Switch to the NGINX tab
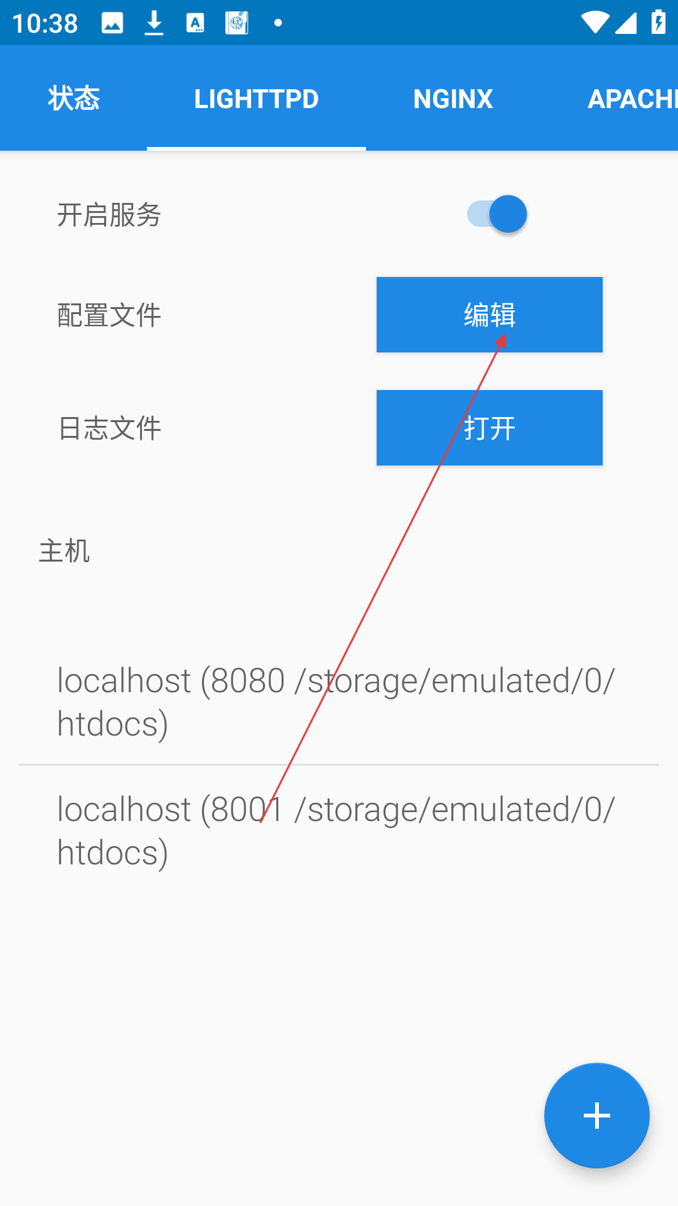The width and height of the screenshot is (678, 1206). click(453, 98)
